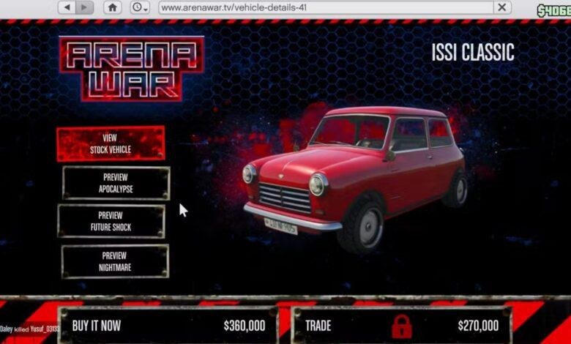Select View Stock Vehicle
571x344 pixels.
[111, 143]
